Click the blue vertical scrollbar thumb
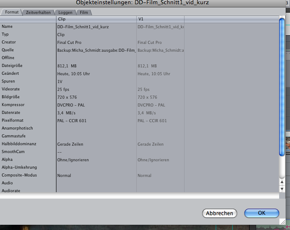 282,87
